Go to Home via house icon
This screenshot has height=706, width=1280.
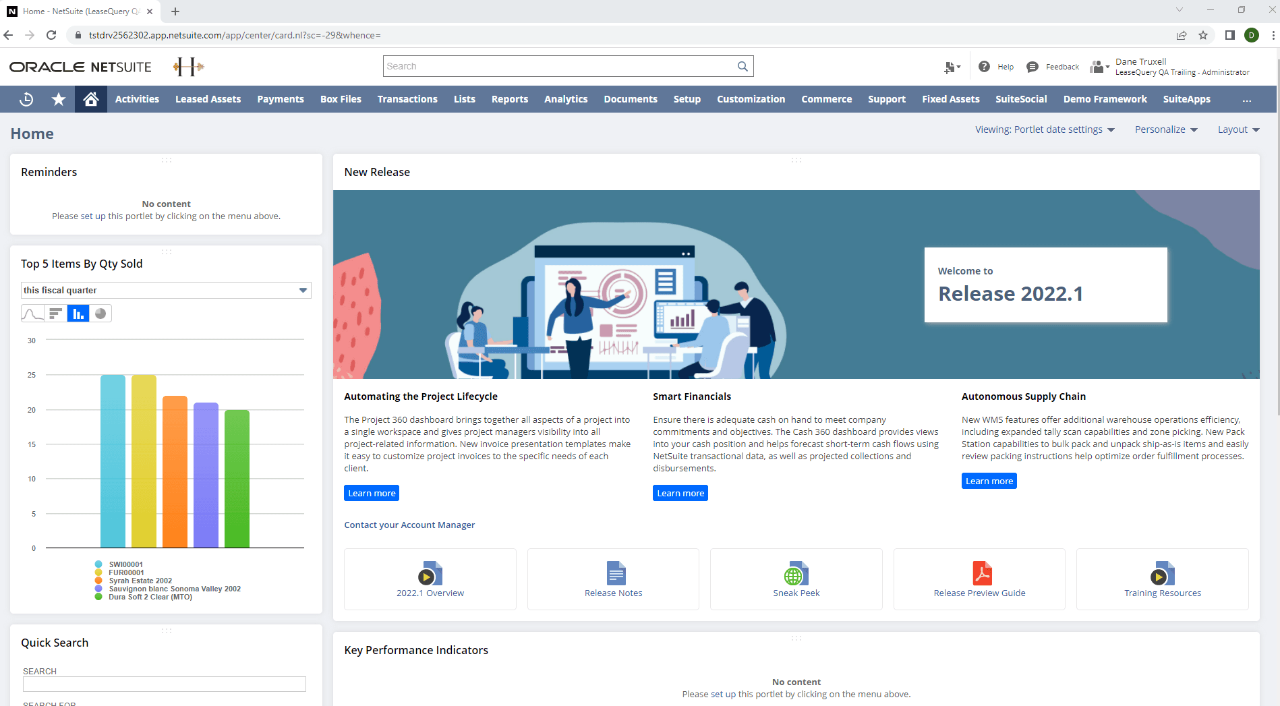click(x=91, y=99)
